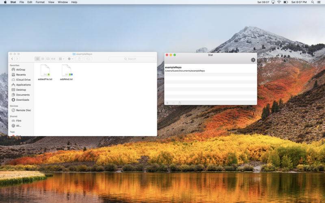325x203 pixels.
Task: Open the Edit menu
Action: [x=30, y=2]
